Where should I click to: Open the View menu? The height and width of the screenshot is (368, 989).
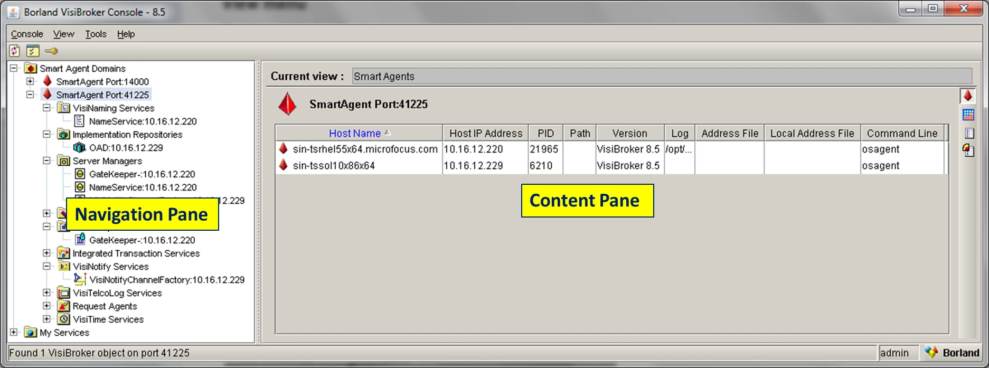63,34
